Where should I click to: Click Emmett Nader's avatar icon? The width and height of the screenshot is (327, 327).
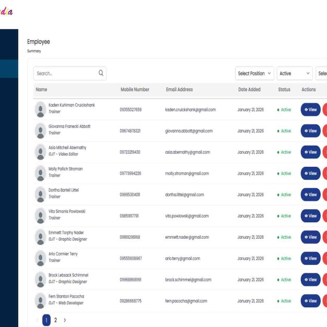click(41, 237)
